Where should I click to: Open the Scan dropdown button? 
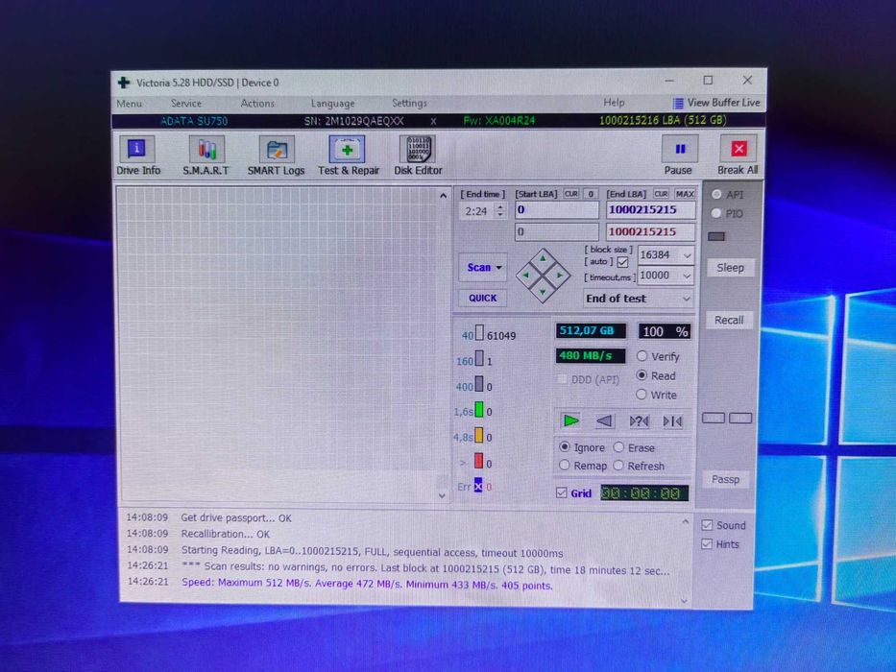pyautogui.click(x=483, y=268)
